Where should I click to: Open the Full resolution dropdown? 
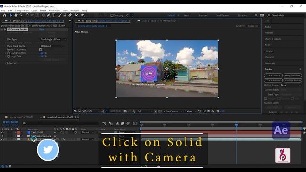point(144,111)
